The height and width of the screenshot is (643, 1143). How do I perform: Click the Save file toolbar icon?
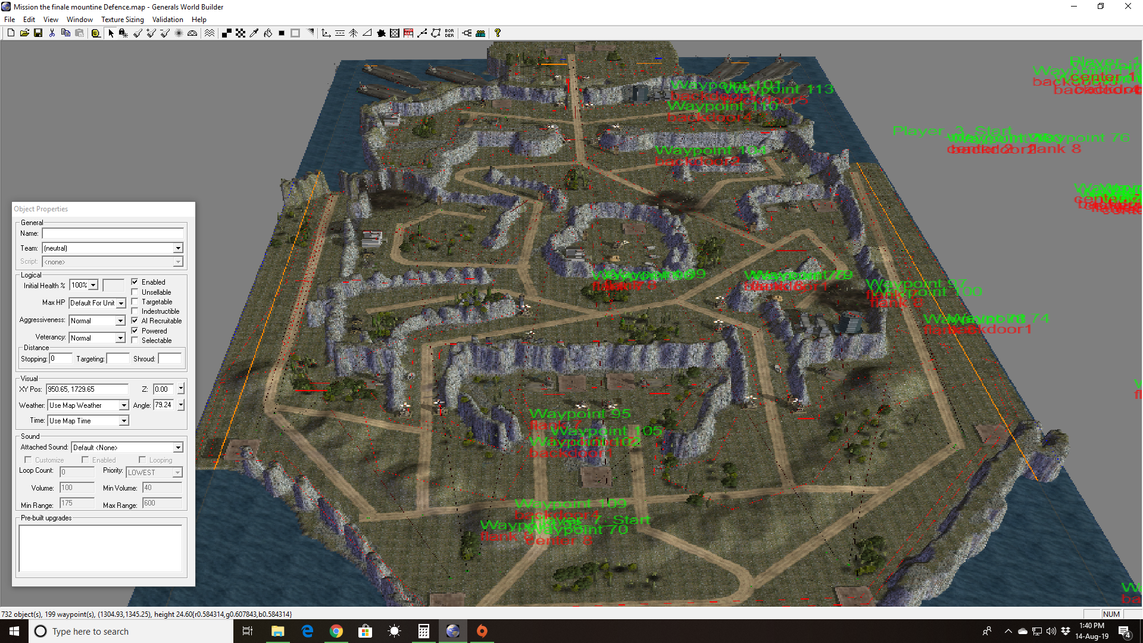tap(38, 33)
